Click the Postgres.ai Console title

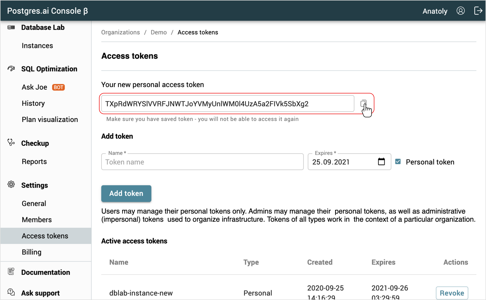47,11
